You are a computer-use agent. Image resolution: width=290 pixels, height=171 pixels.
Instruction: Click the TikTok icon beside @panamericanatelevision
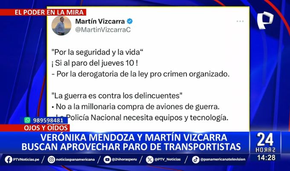click(x=195, y=160)
